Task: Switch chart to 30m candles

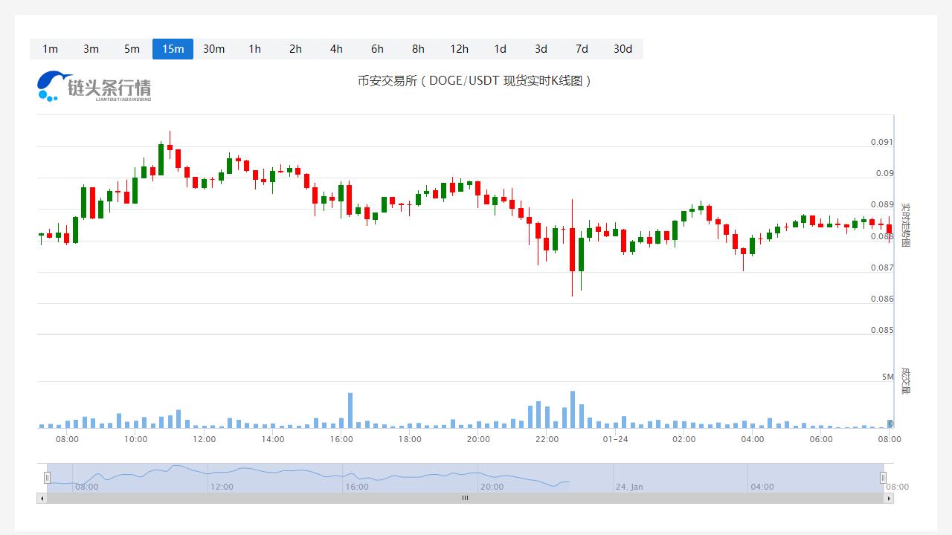Action: click(x=213, y=49)
